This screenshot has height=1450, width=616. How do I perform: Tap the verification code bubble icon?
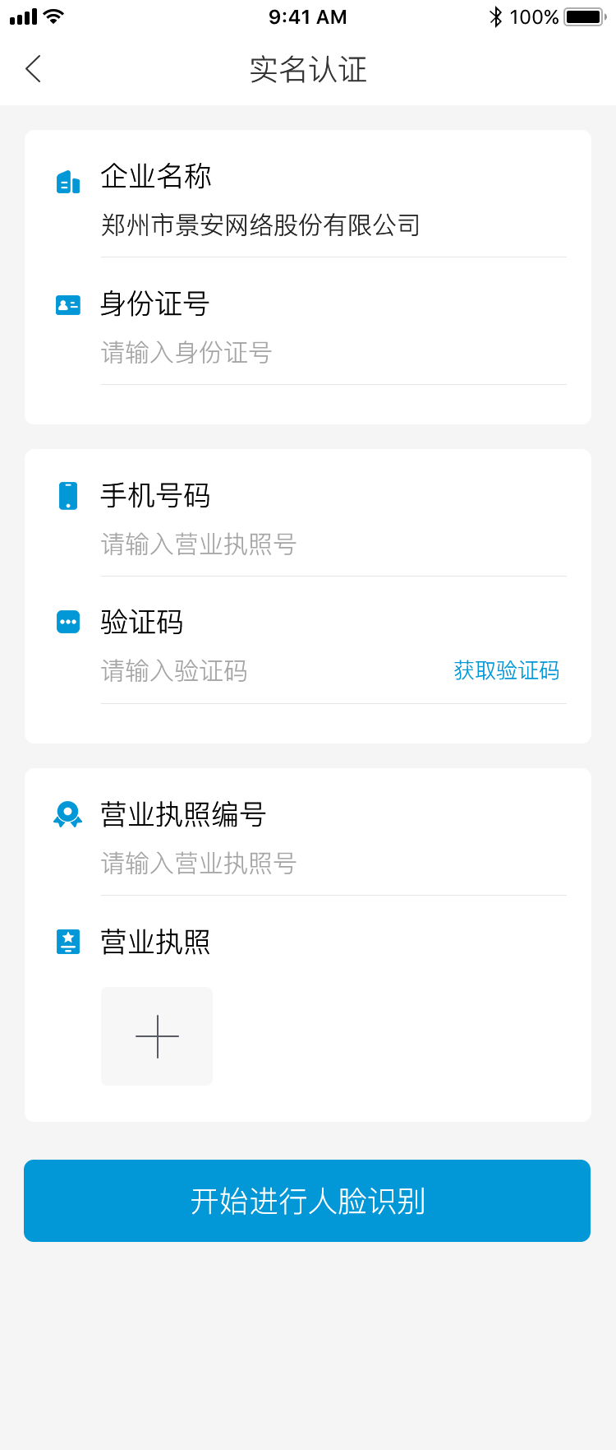(x=68, y=622)
